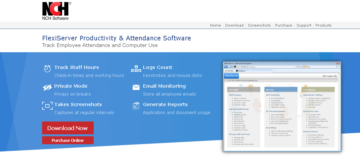This screenshot has width=360, height=157.
Task: Click the red Download Now button
Action: point(68,128)
